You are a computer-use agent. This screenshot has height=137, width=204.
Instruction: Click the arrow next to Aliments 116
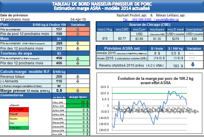[77, 81]
